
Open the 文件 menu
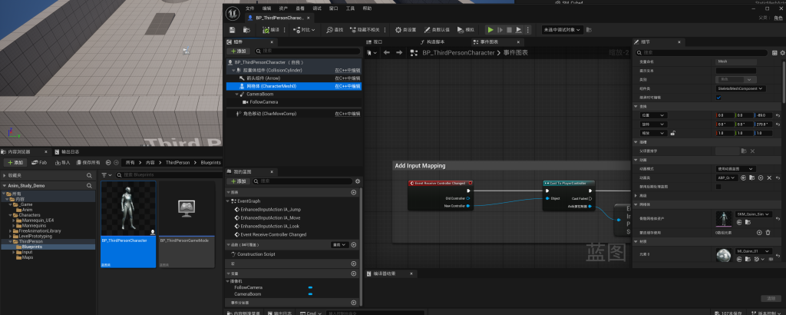coord(249,8)
